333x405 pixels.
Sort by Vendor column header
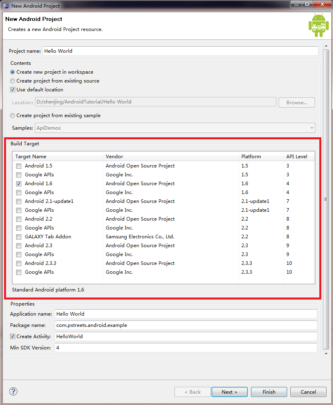171,156
